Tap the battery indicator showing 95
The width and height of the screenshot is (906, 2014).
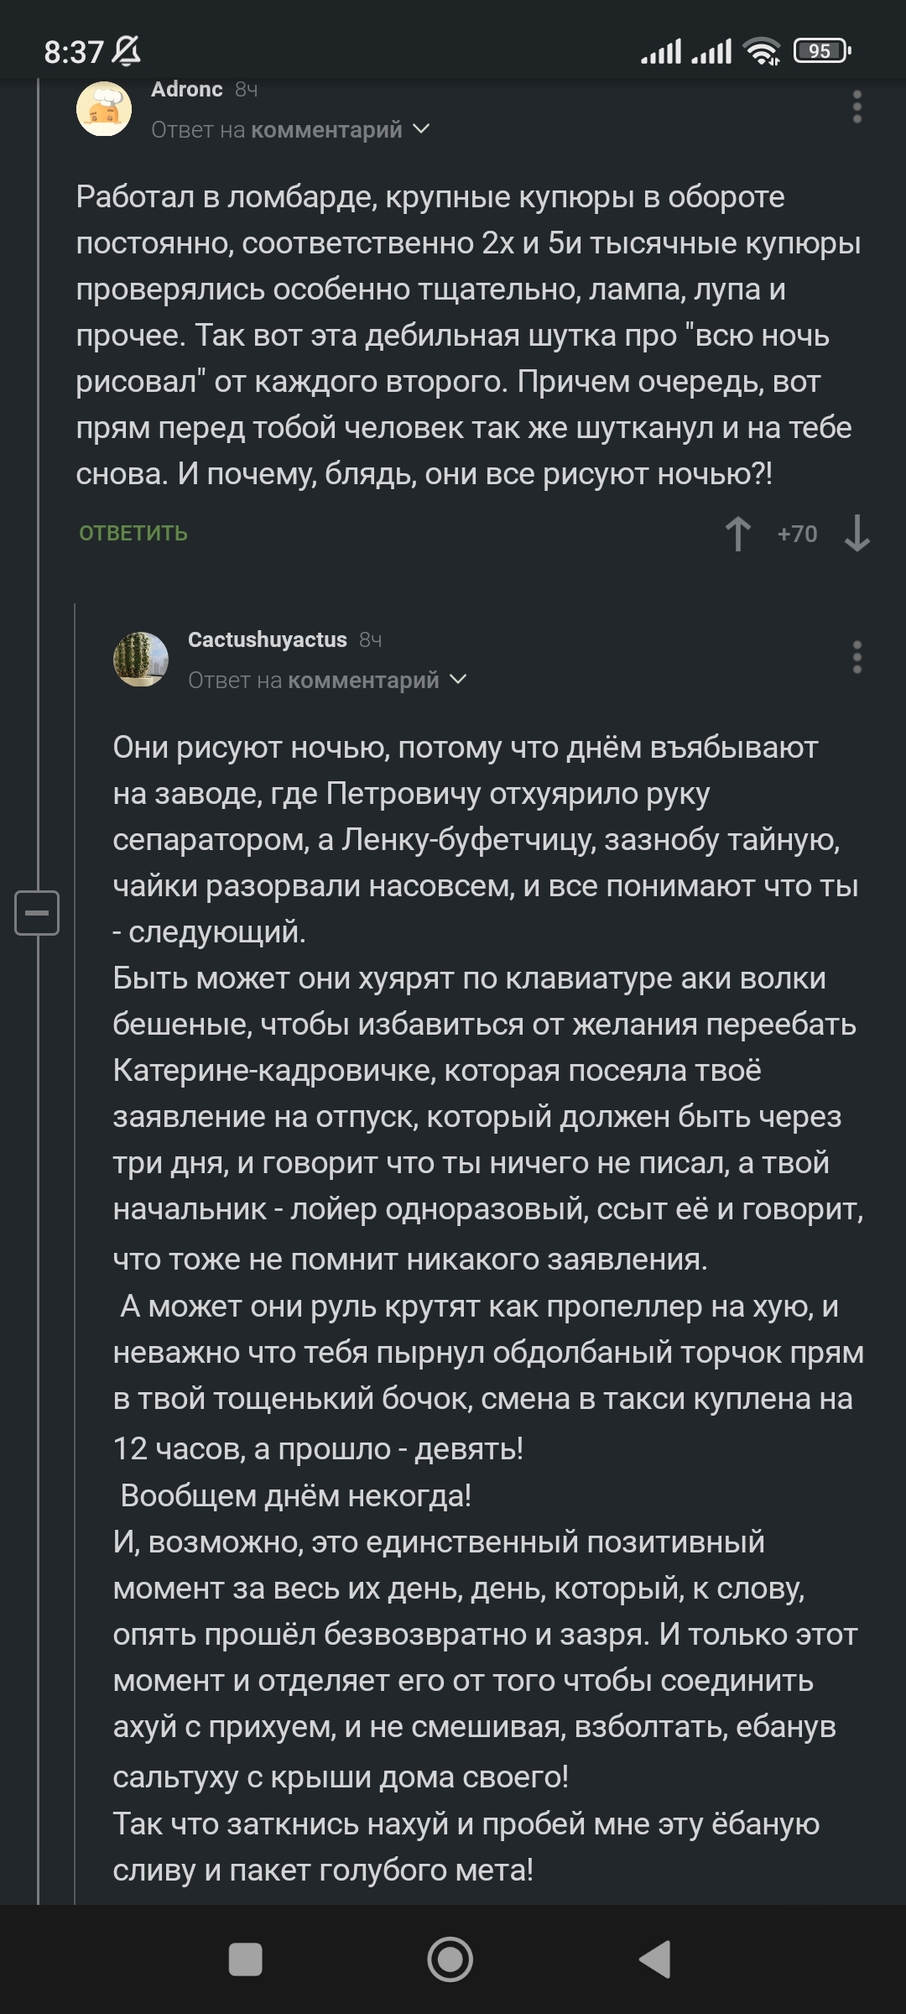822,52
